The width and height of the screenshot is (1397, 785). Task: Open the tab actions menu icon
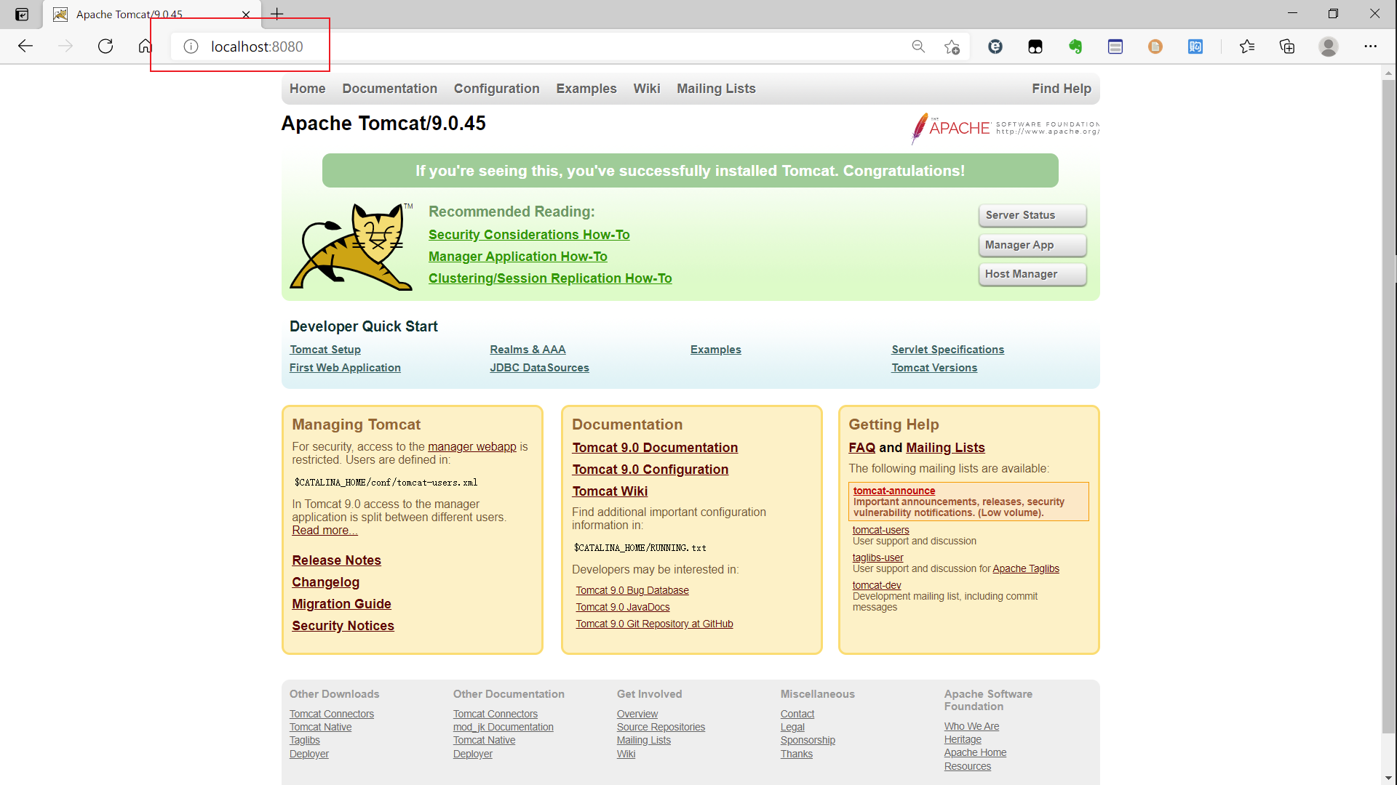(22, 14)
